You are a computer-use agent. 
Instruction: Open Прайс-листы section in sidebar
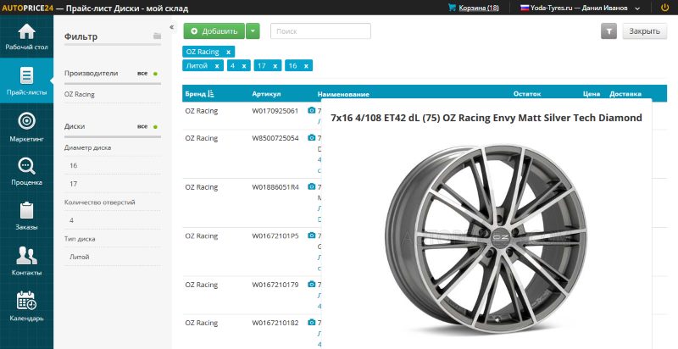pos(26,80)
